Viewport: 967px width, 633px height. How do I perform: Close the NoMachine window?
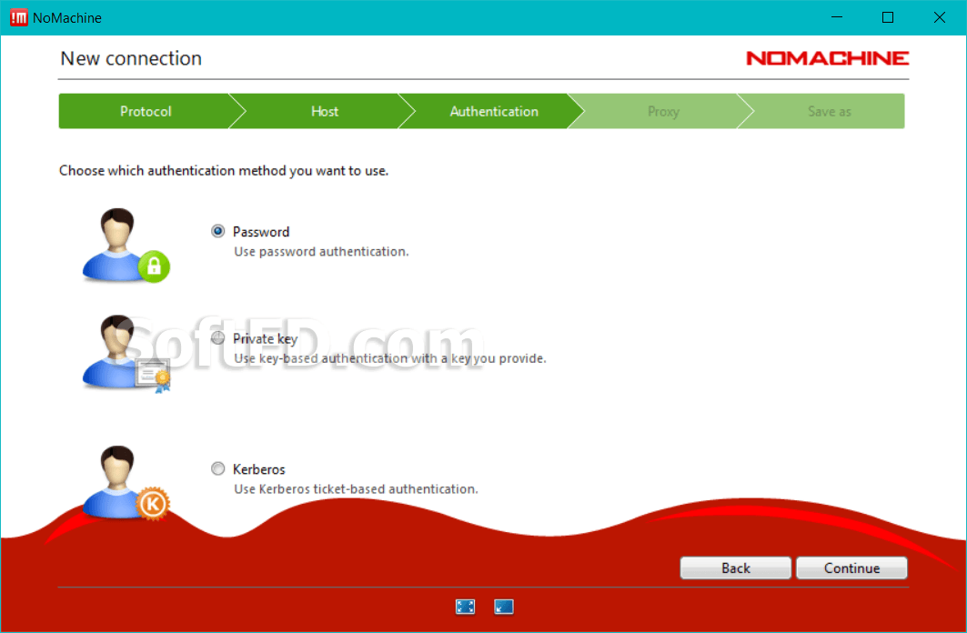pos(939,17)
